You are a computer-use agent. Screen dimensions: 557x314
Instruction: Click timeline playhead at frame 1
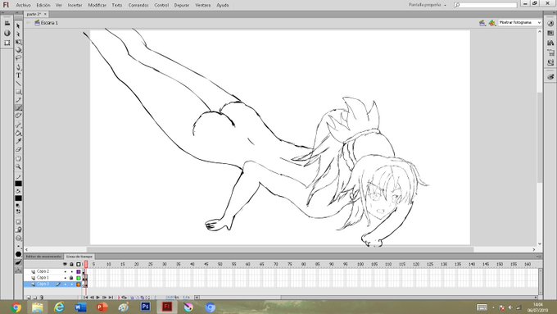coord(86,265)
